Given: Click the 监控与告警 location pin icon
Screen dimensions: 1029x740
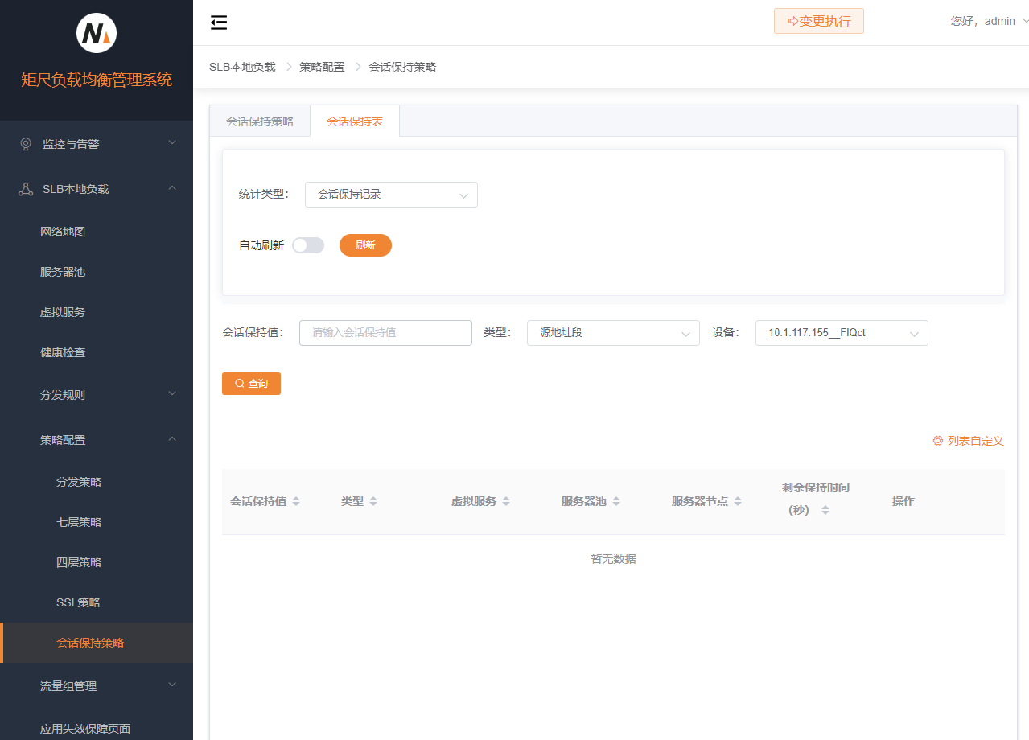Looking at the screenshot, I should [26, 144].
